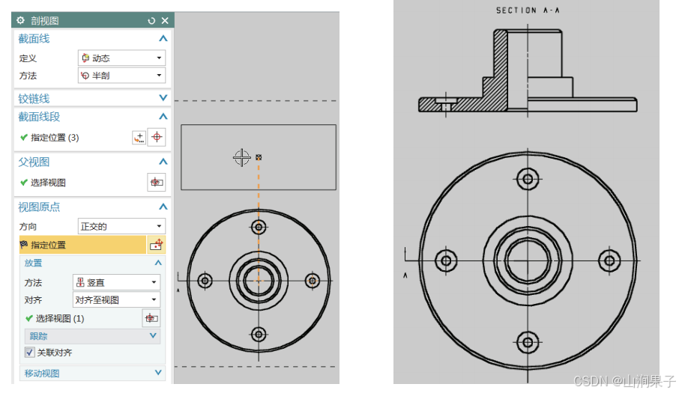Click top bolt hole in left drawing
This screenshot has height=393, width=679.
pyautogui.click(x=259, y=227)
